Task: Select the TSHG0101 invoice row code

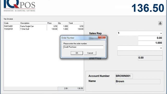Action: coord(8,29)
